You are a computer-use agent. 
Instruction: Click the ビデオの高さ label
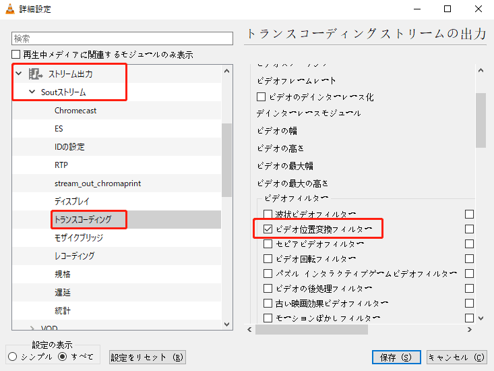click(280, 148)
